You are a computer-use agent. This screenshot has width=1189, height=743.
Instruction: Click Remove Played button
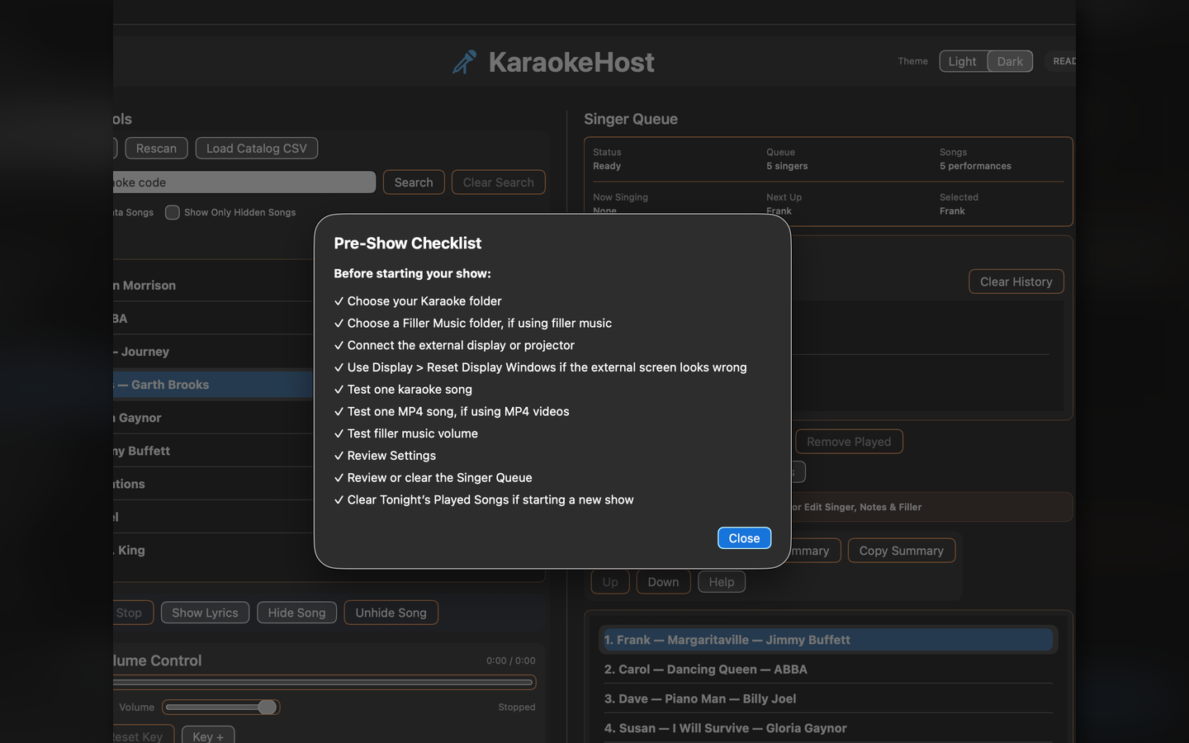(x=849, y=442)
